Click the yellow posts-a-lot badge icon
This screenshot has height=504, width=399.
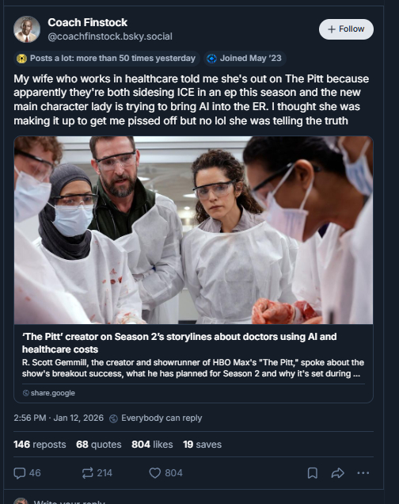click(x=21, y=59)
